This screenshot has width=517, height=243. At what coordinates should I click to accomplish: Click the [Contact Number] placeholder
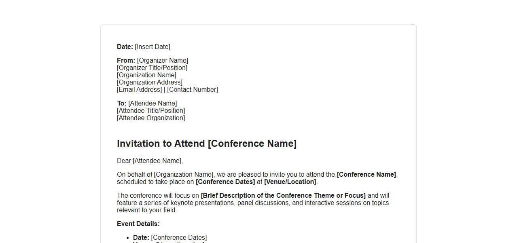pos(193,90)
